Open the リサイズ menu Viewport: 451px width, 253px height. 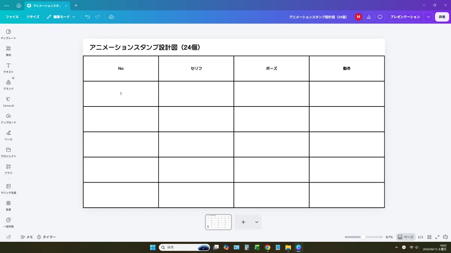tap(33, 17)
